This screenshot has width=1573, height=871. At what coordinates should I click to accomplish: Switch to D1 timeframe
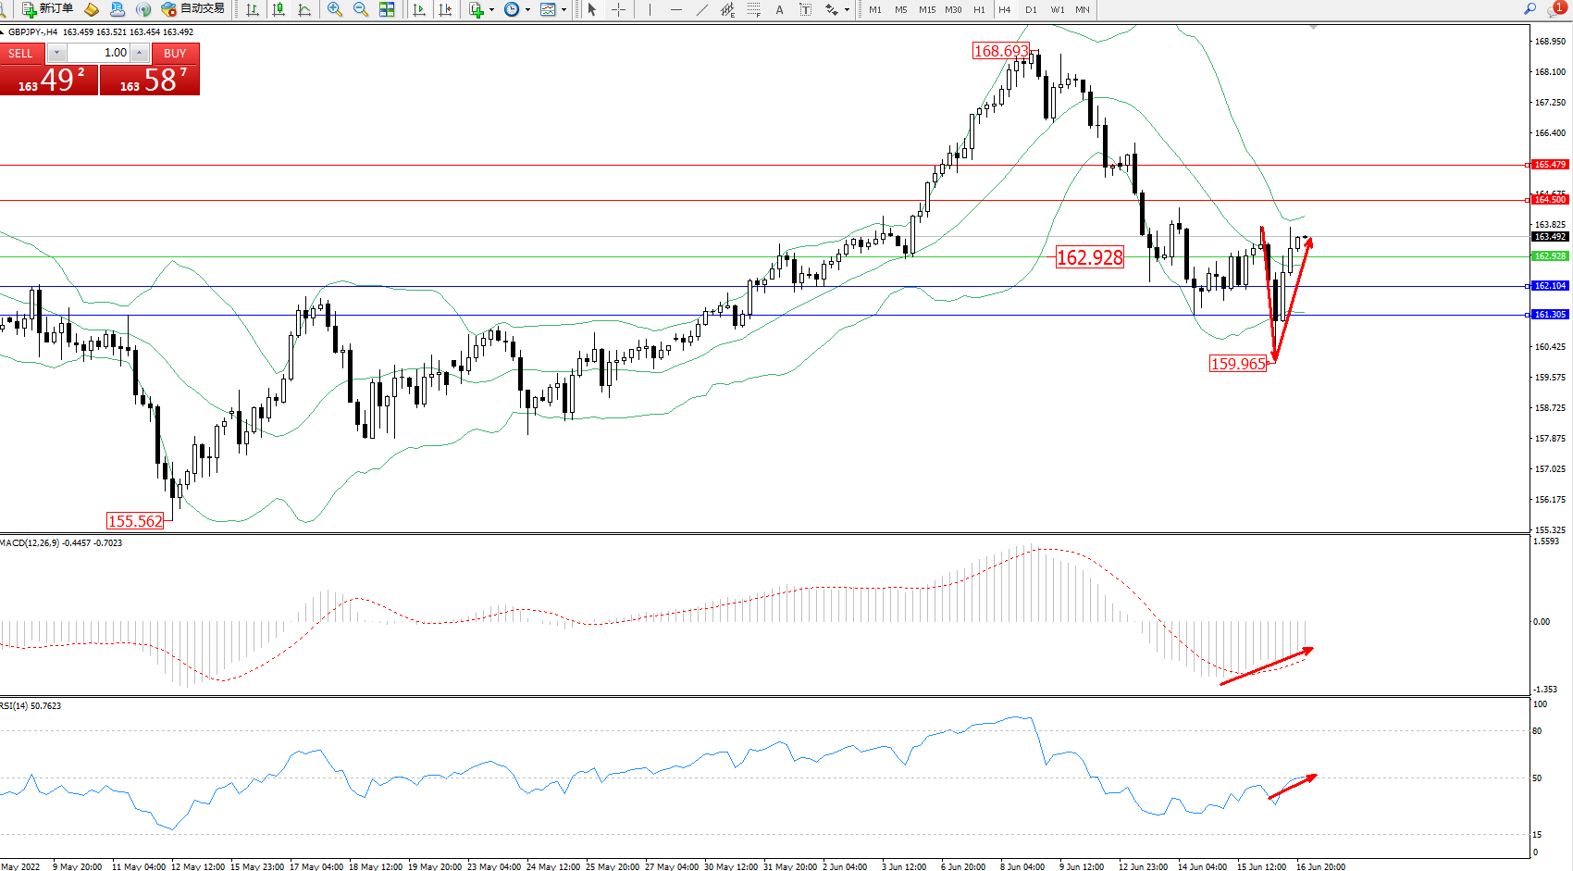(1031, 9)
